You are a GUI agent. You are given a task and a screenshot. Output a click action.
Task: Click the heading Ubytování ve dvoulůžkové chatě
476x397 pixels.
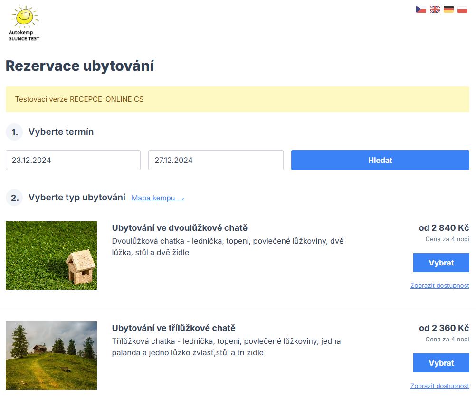180,227
